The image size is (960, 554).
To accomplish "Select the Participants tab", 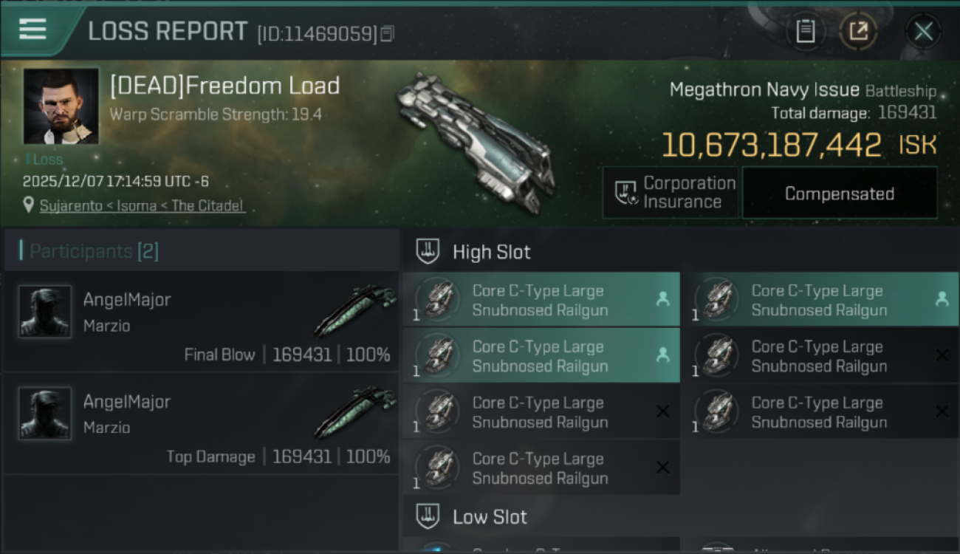I will [94, 251].
